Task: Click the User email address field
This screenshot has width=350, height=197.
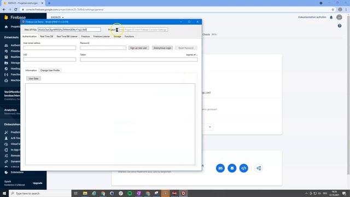Action: point(50,48)
